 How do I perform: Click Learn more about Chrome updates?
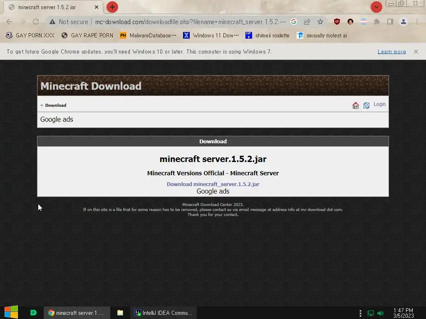coord(392,52)
